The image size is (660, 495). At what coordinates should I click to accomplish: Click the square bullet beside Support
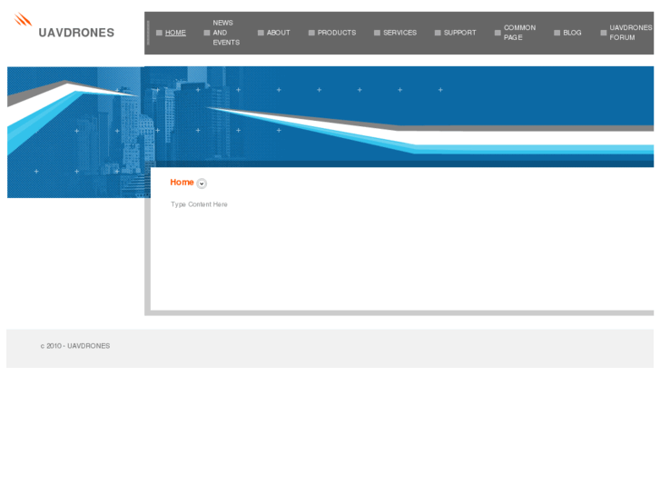click(x=438, y=33)
